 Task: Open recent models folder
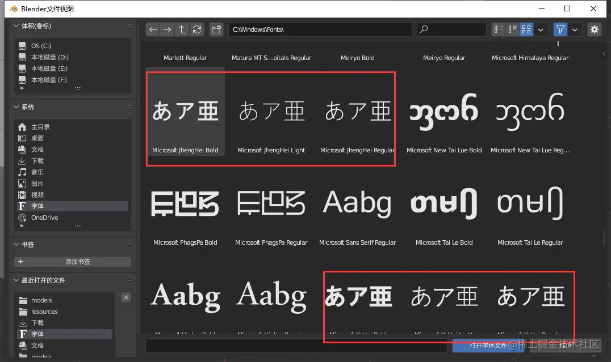point(65,300)
